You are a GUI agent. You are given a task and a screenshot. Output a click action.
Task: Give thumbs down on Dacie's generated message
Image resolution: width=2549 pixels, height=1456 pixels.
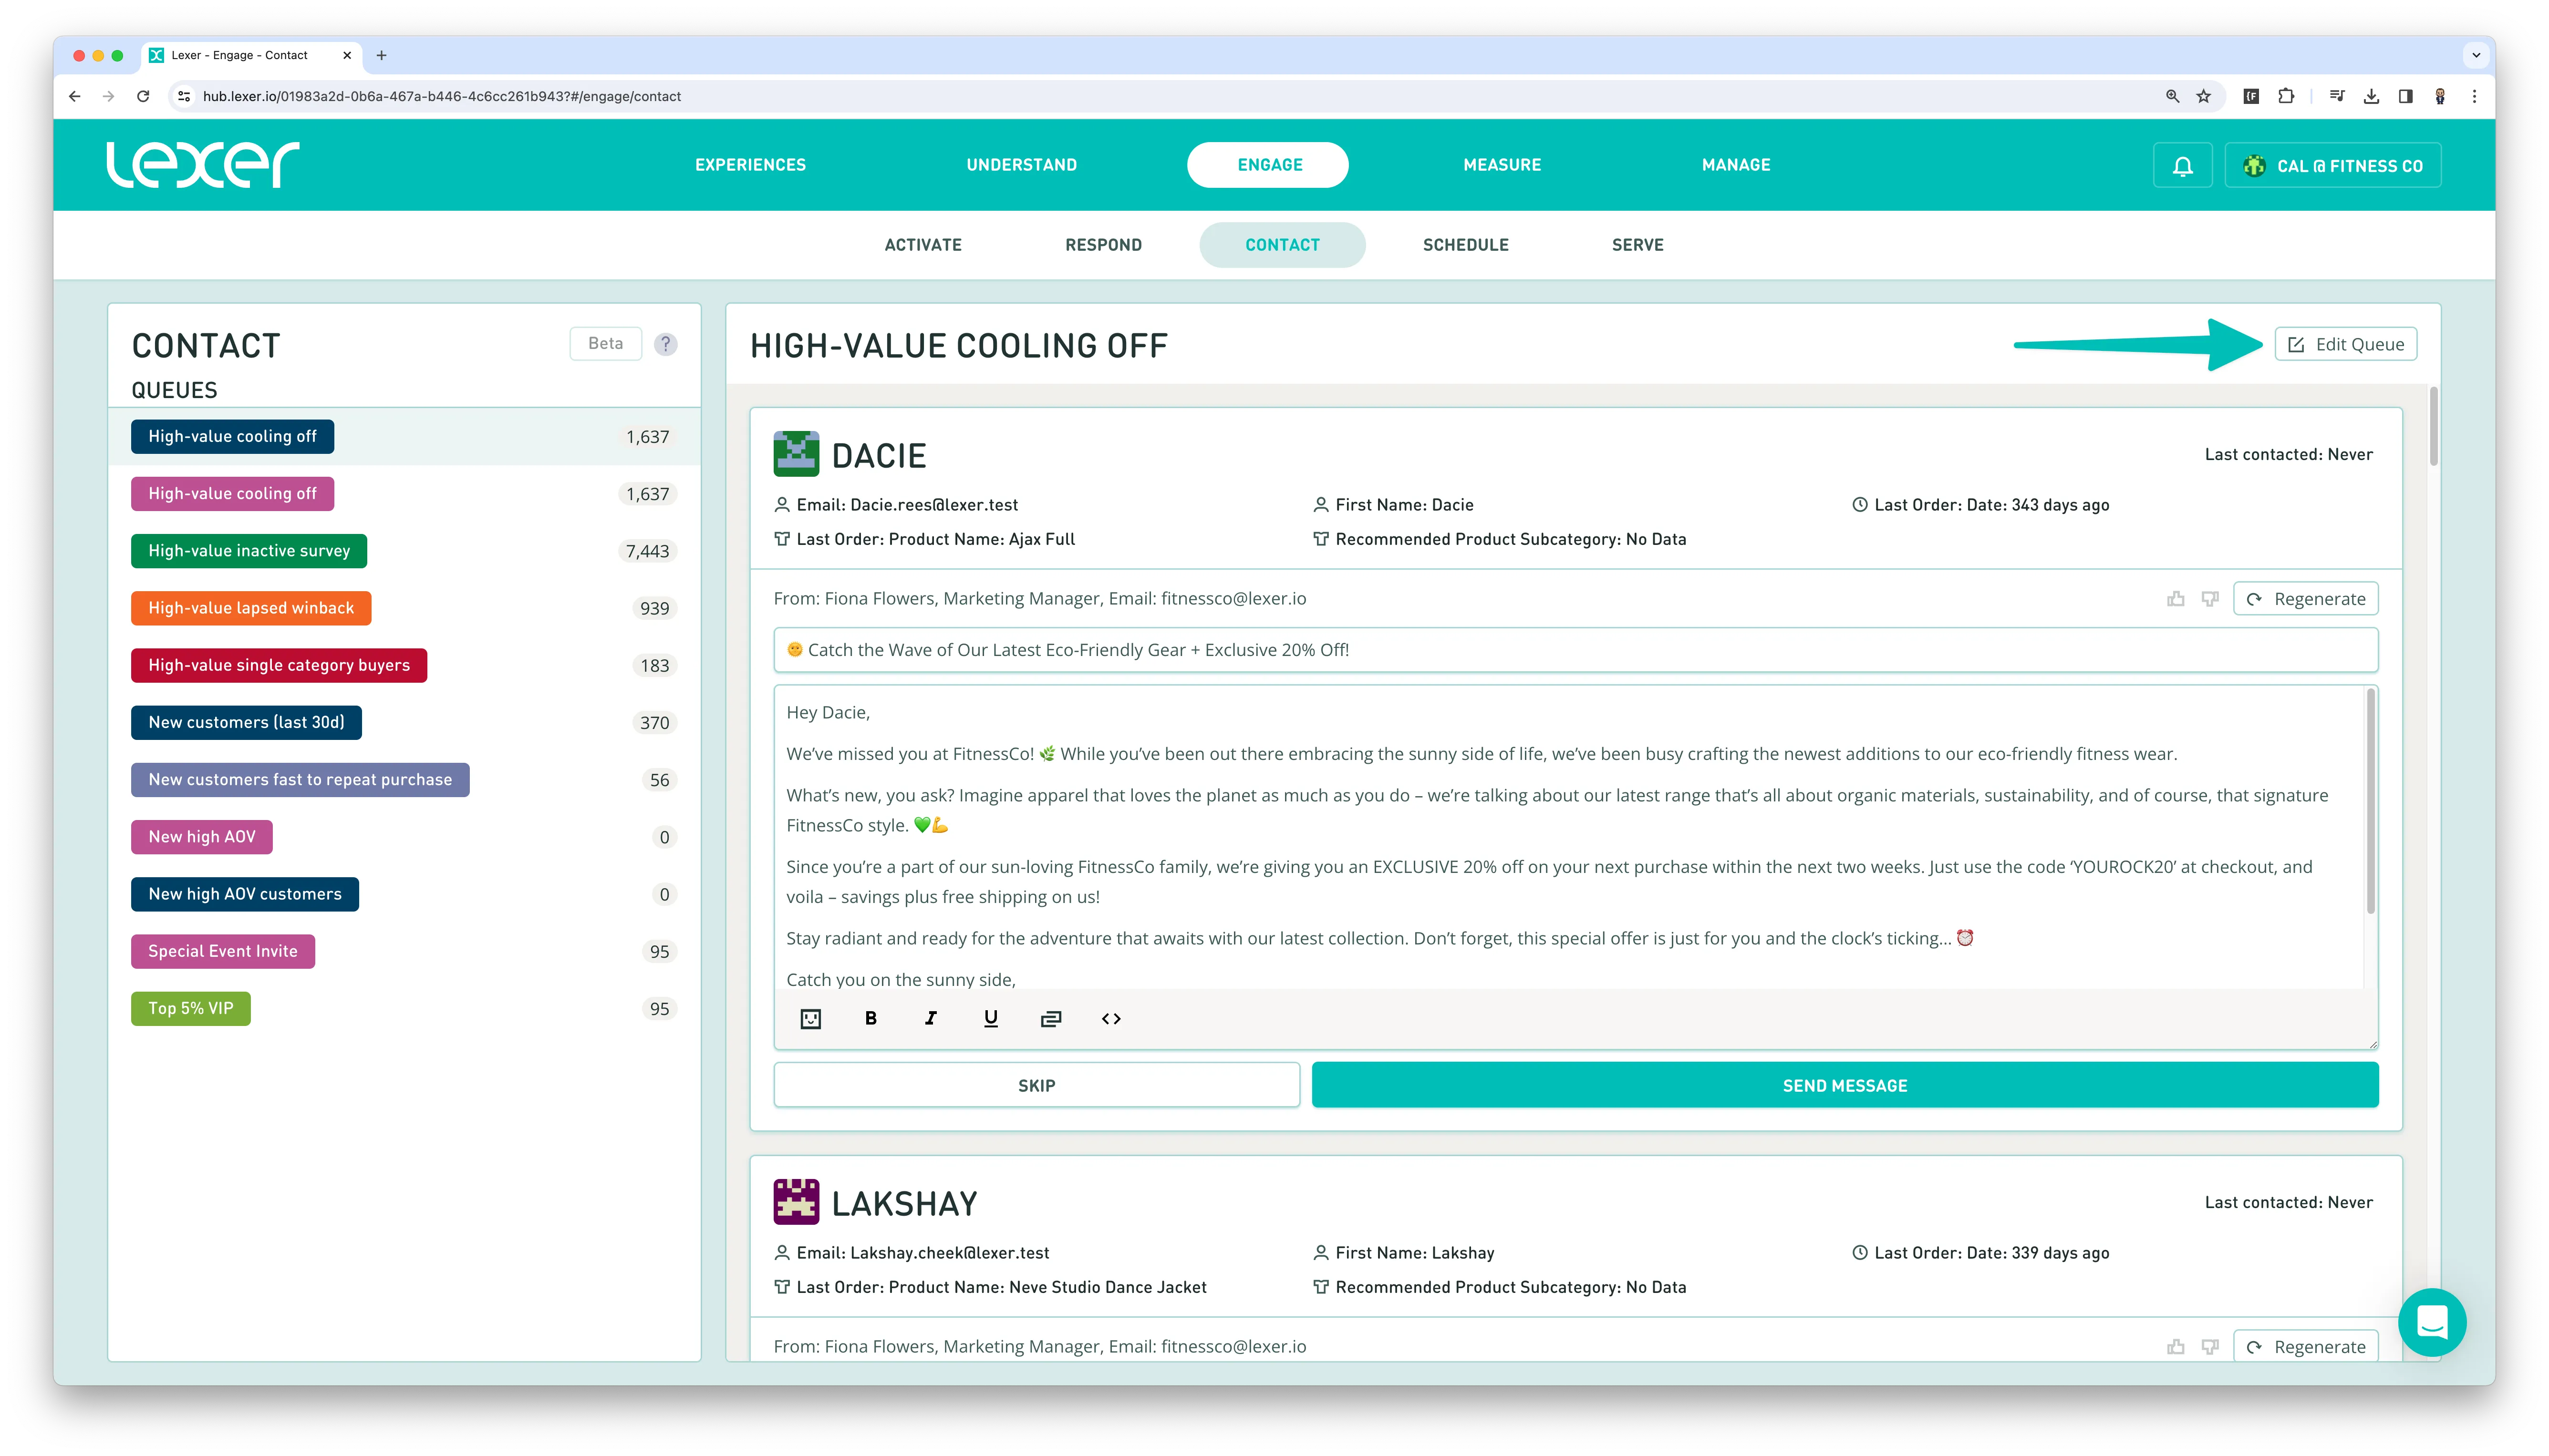(x=2210, y=599)
